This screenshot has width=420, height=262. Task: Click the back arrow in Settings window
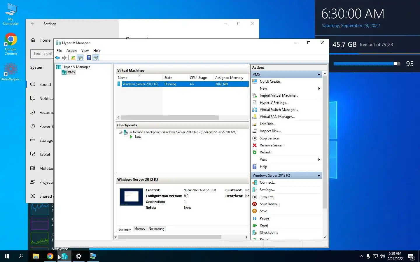[x=33, y=24]
